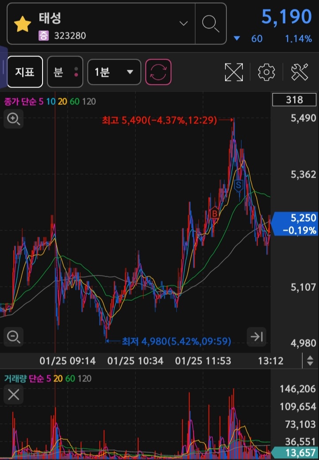319x460 pixels.
Task: Open the stock search magnifier
Action: [x=210, y=24]
